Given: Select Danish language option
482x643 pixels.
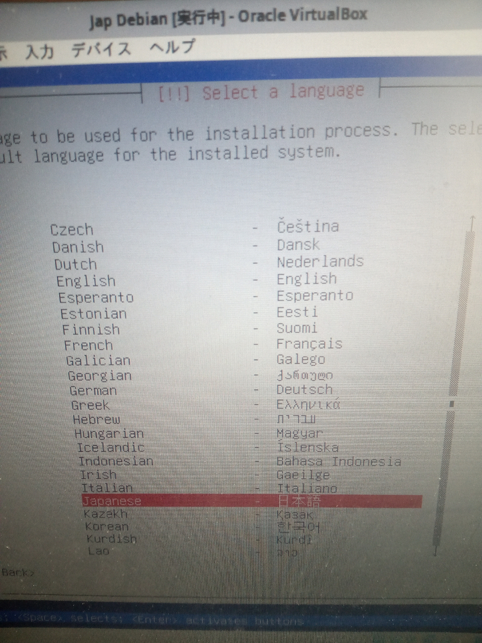Looking at the screenshot, I should pos(78,247).
